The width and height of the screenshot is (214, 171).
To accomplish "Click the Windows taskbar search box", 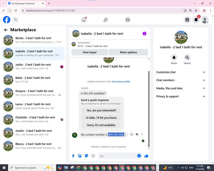I will coord(32,168).
